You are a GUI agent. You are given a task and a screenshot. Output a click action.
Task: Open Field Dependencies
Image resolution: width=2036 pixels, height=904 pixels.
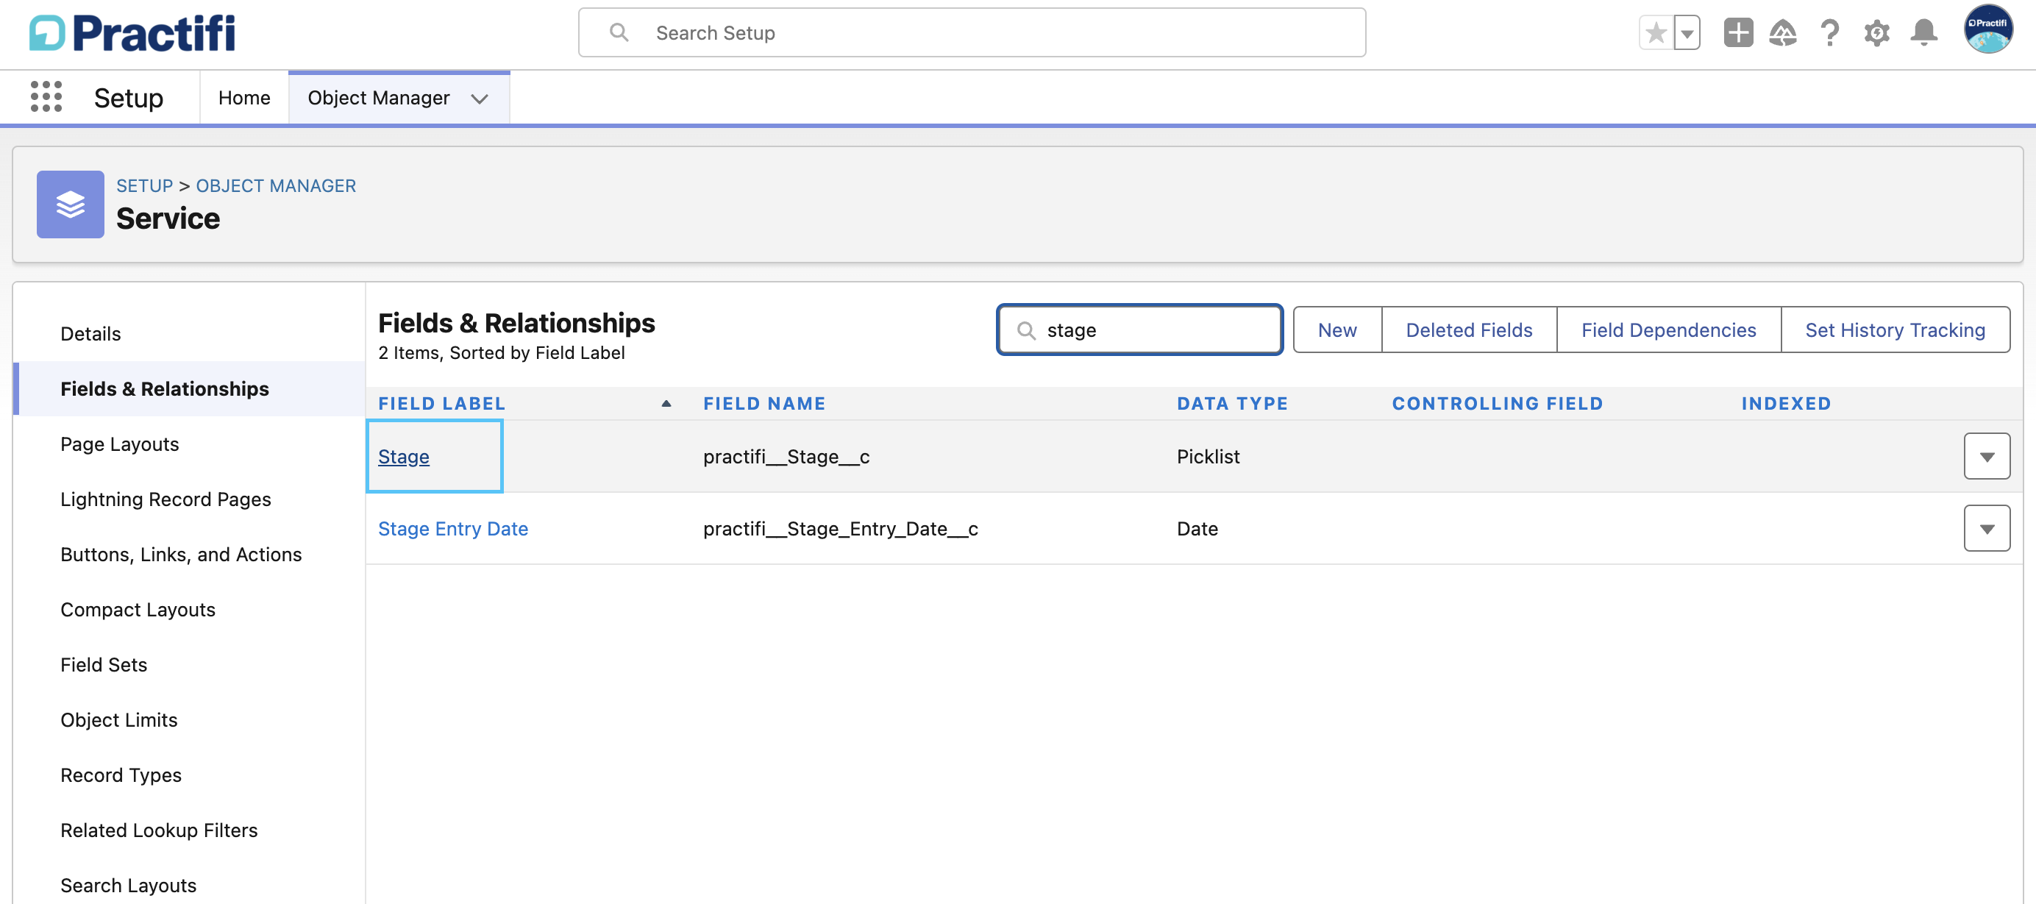1668,330
